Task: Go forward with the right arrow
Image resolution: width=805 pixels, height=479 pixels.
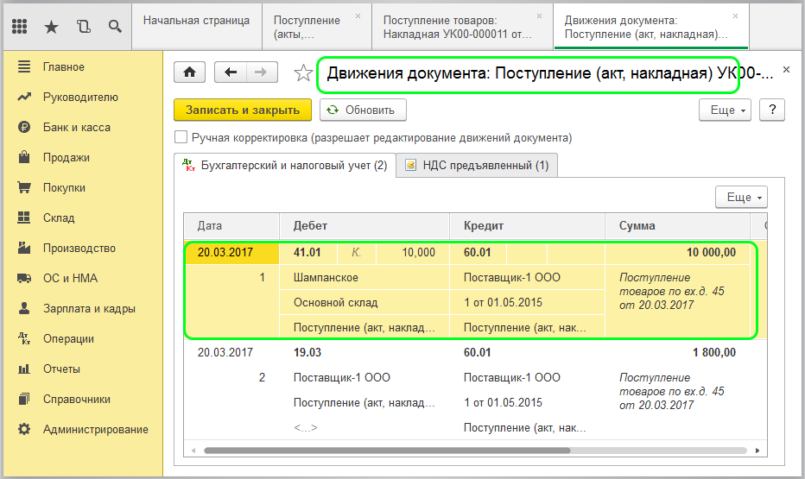Action: (262, 72)
